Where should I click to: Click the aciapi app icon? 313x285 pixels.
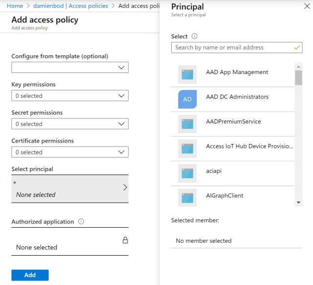click(x=187, y=173)
